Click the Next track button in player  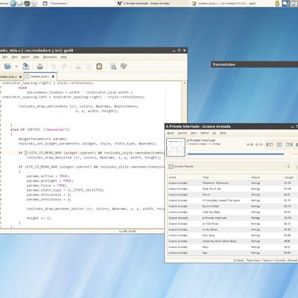pos(289,145)
